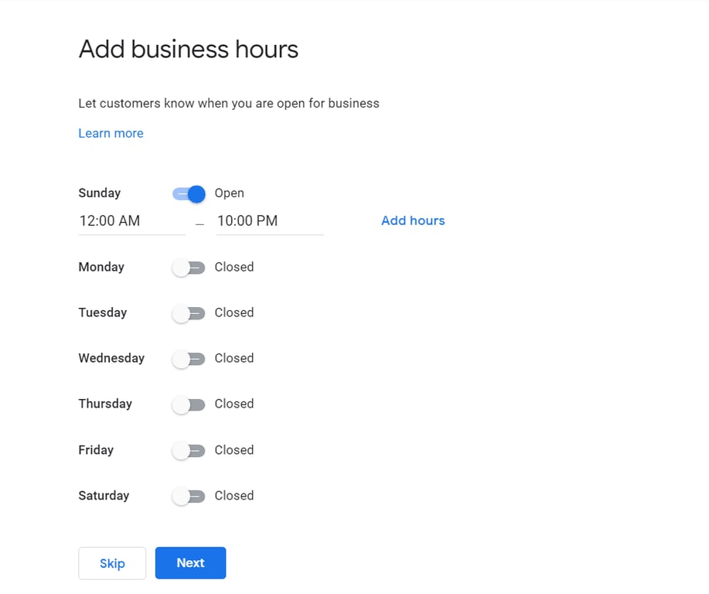Click the Friday day label
Screen dimensions: 709x594
(94, 449)
